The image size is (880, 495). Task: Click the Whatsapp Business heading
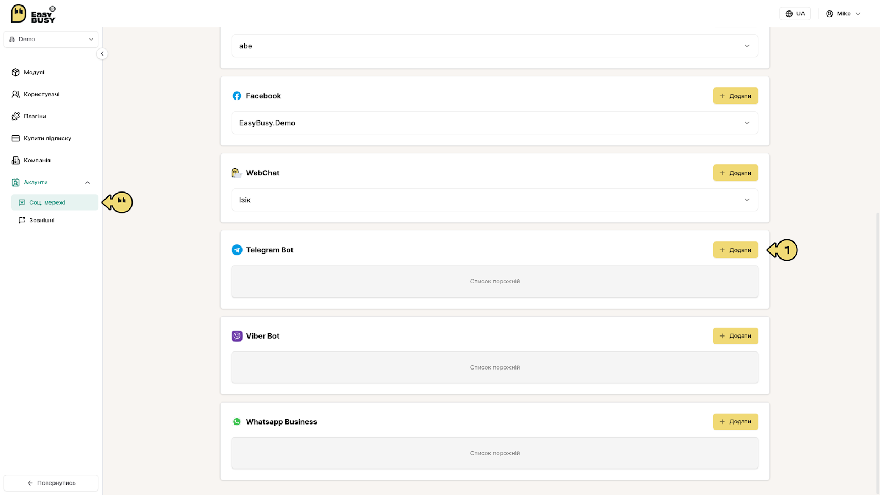tap(282, 422)
